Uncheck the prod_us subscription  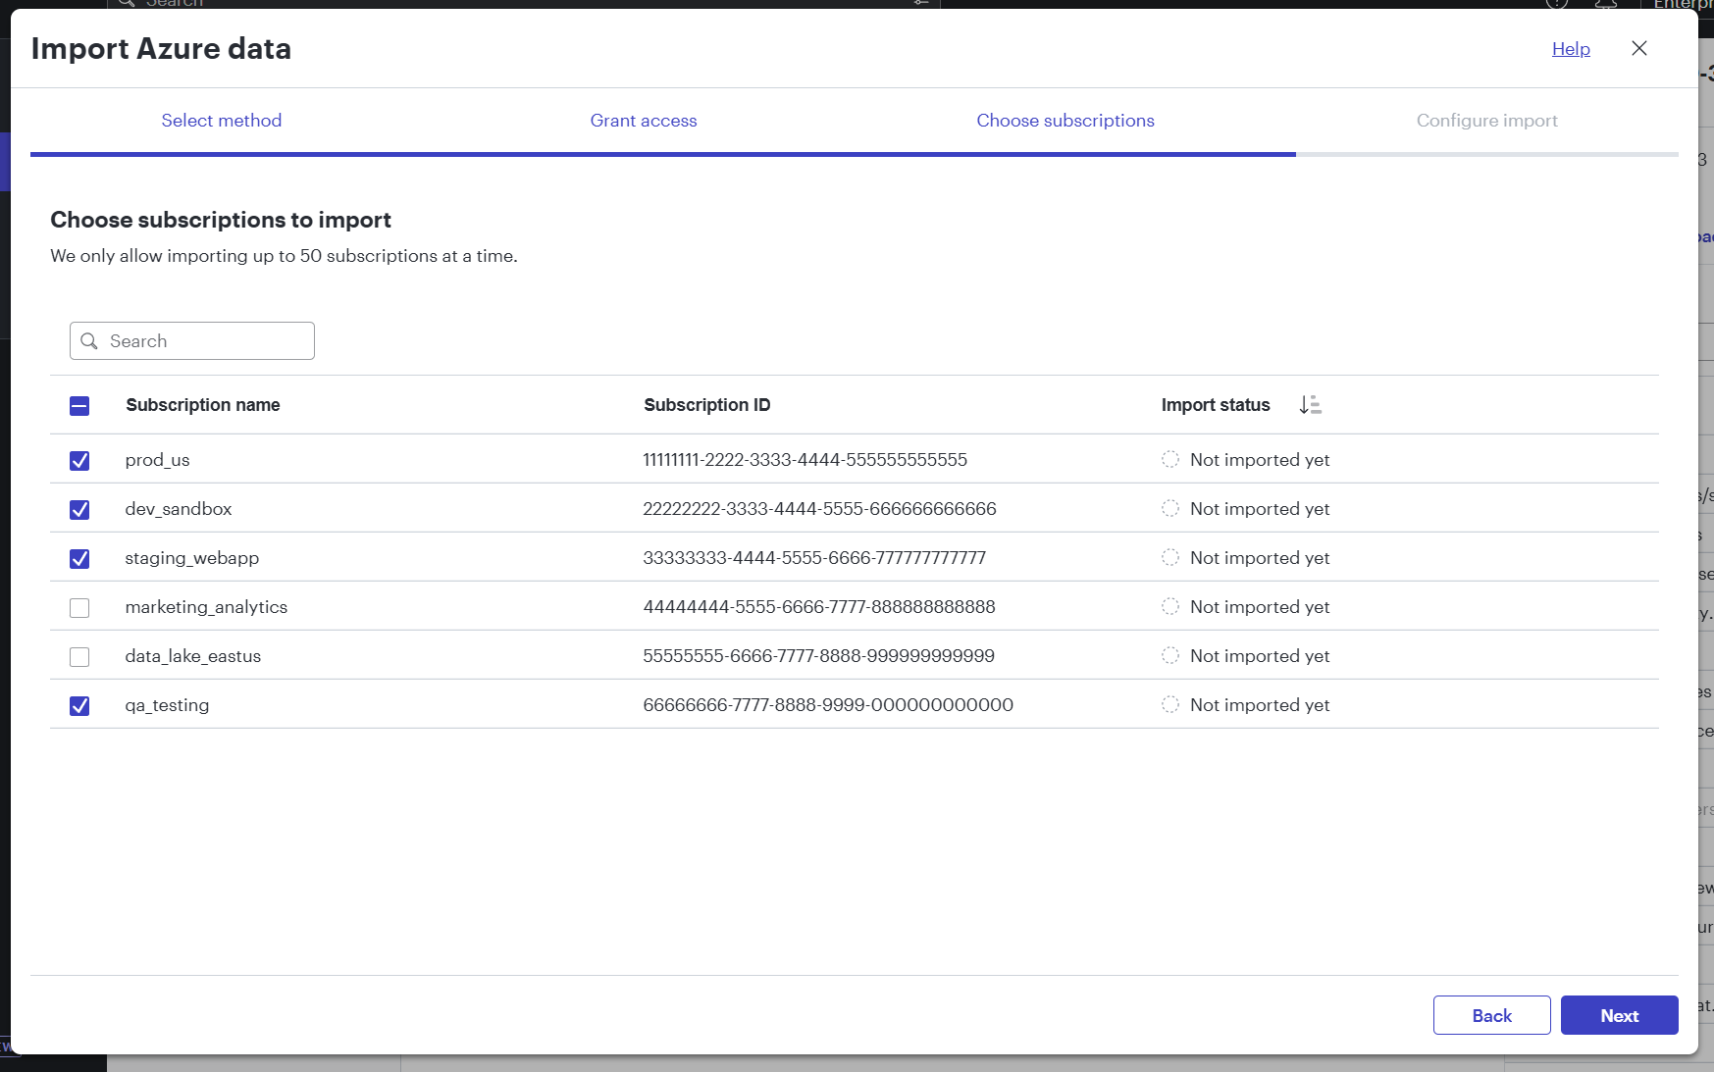(79, 461)
